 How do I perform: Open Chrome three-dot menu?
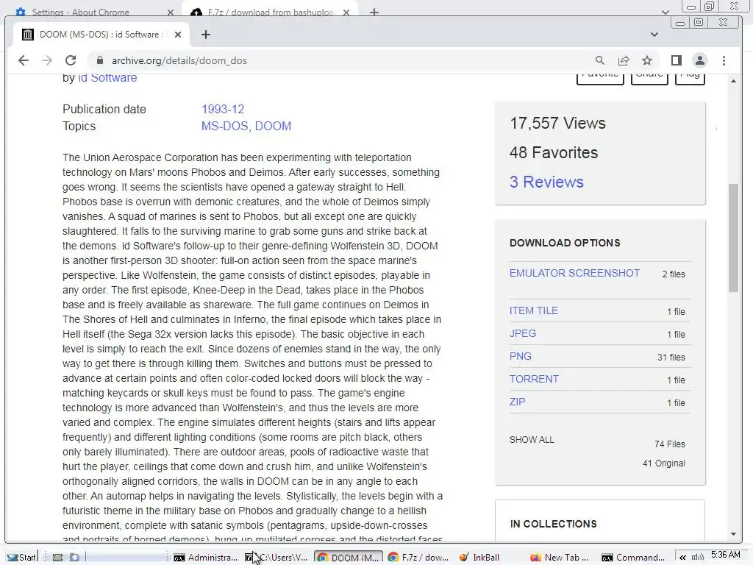pyautogui.click(x=724, y=60)
